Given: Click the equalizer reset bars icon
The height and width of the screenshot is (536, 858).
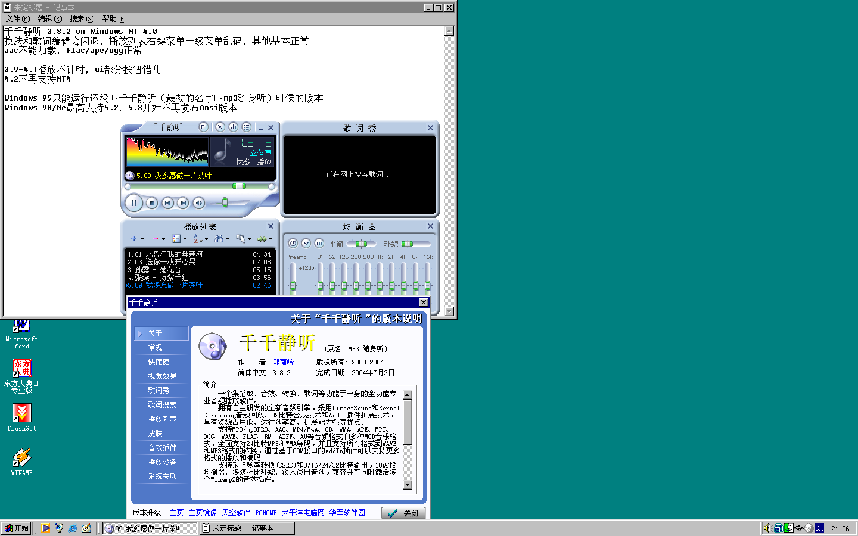Looking at the screenshot, I should [x=319, y=243].
